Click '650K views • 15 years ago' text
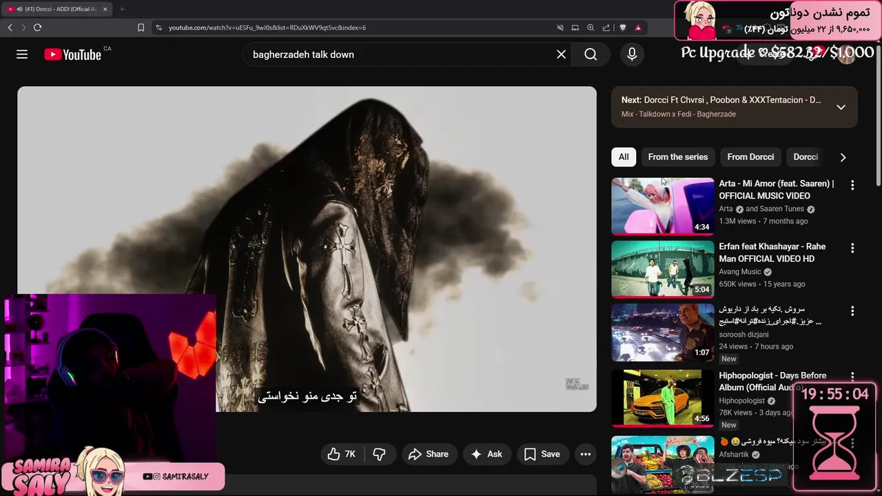The height and width of the screenshot is (496, 882). [761, 284]
